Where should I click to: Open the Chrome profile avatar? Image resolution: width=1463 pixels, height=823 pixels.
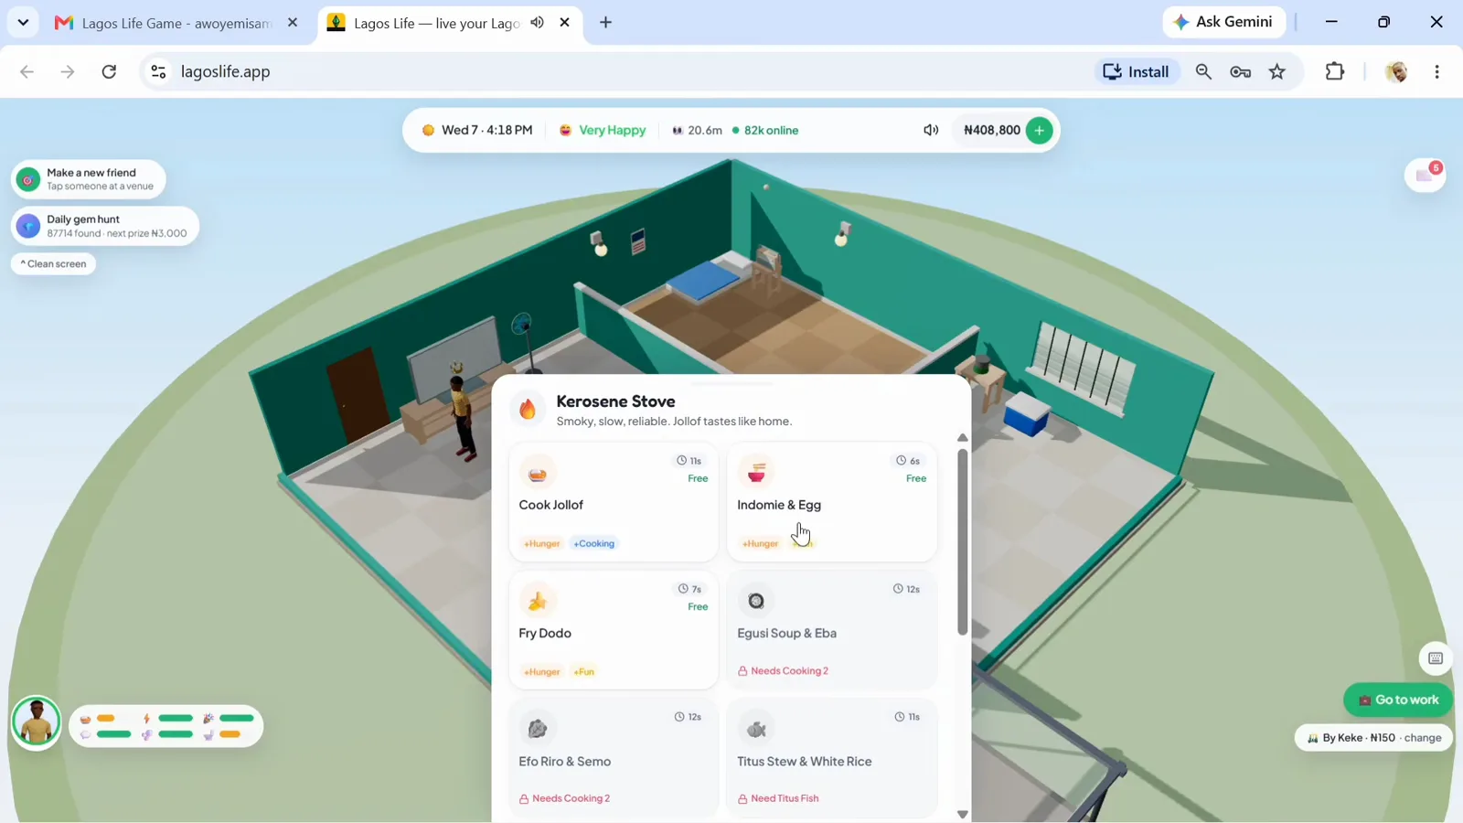click(1396, 71)
